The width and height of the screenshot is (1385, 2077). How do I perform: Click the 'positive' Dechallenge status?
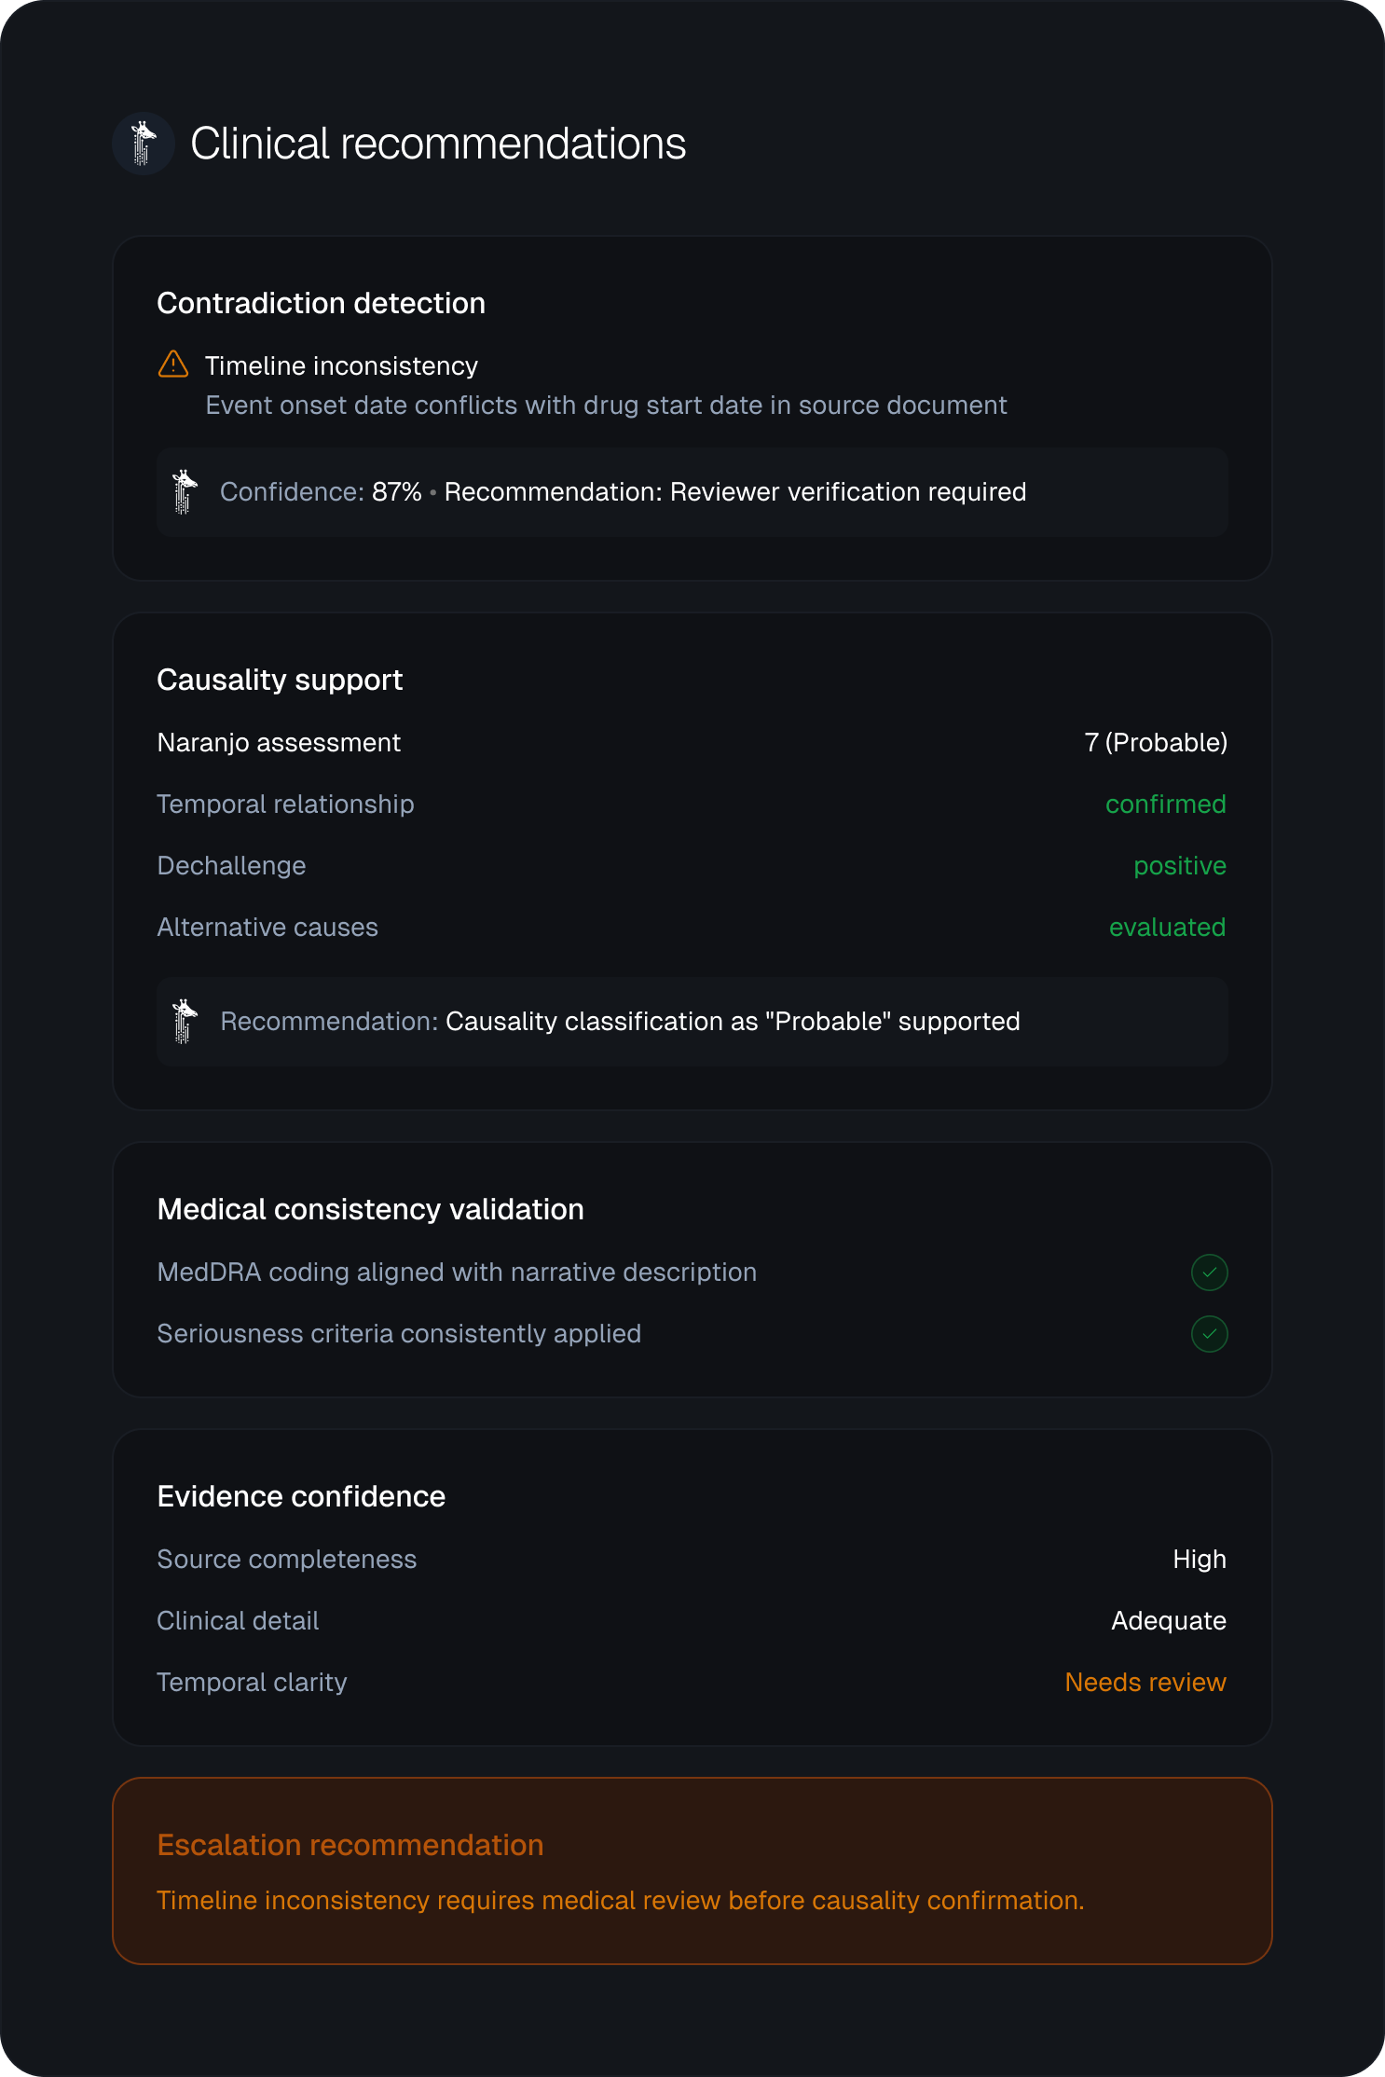click(x=1179, y=866)
